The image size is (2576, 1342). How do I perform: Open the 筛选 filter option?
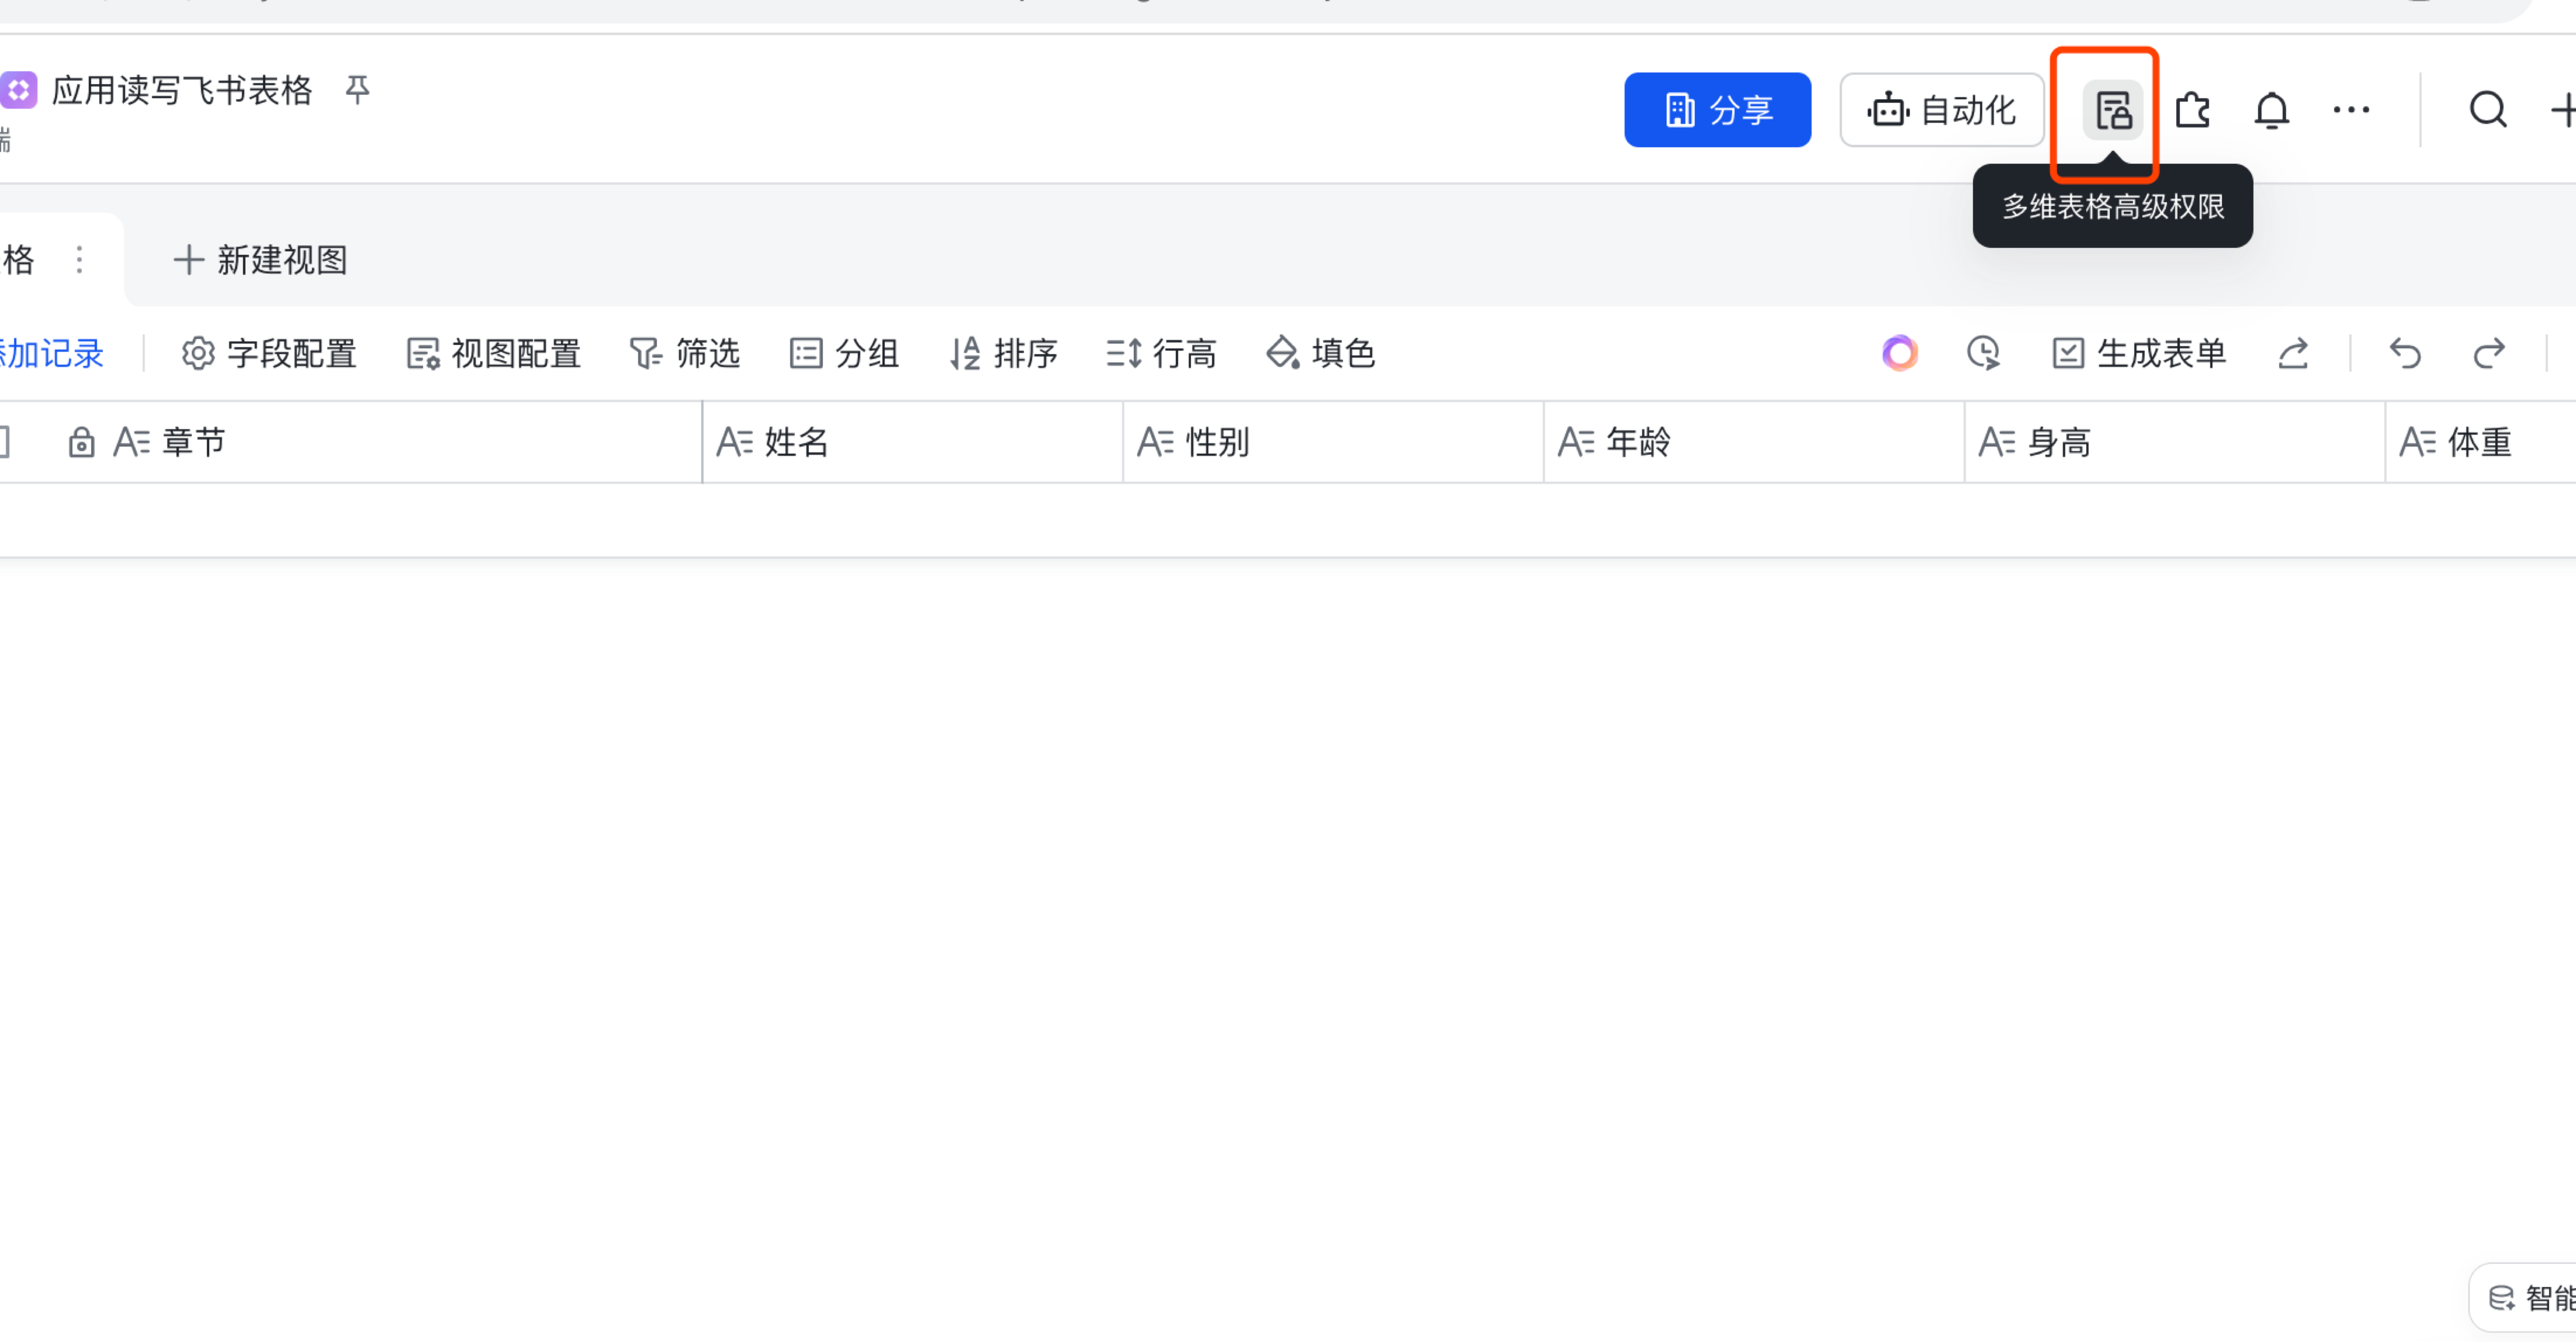click(x=685, y=353)
